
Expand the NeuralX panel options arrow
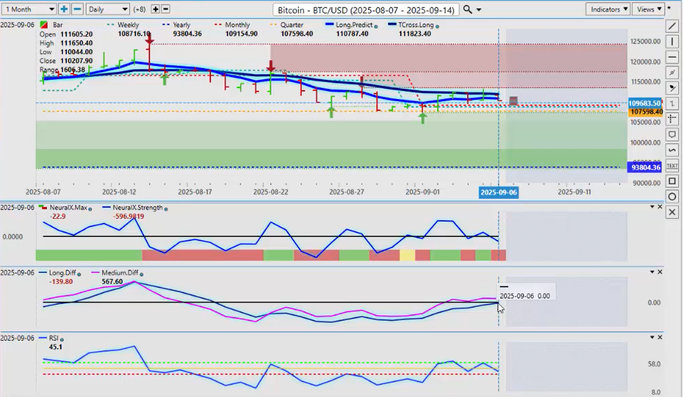pos(651,207)
